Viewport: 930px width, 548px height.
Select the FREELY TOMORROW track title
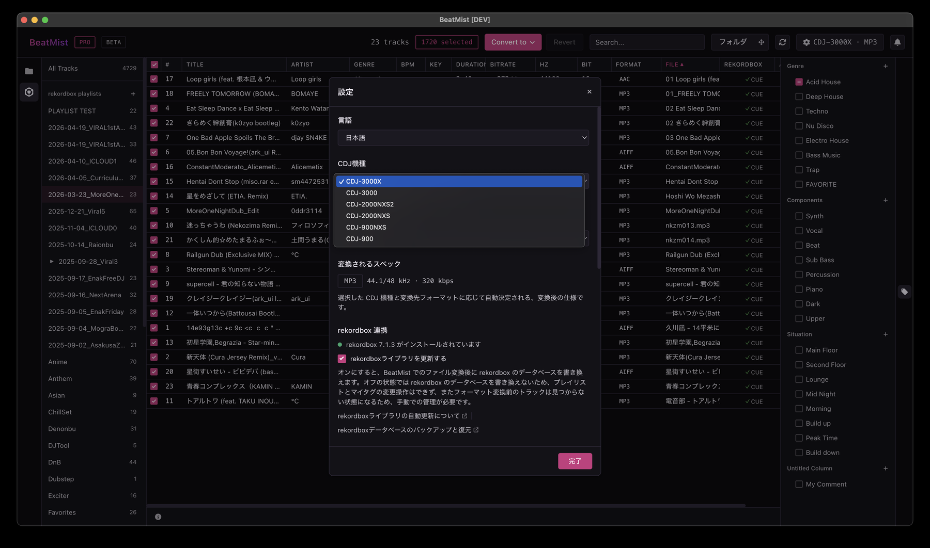tap(233, 94)
